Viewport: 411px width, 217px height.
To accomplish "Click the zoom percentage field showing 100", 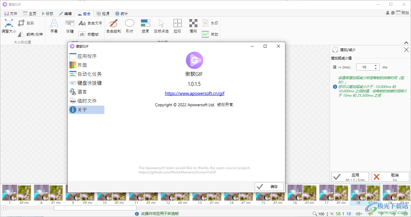I will (321, 214).
